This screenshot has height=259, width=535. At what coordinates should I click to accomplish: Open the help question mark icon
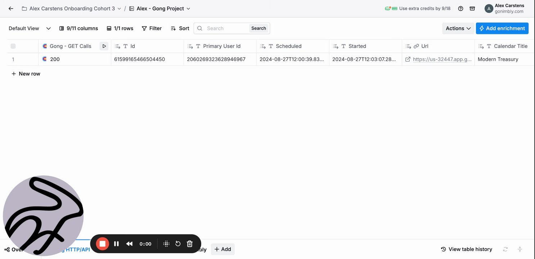[460, 9]
